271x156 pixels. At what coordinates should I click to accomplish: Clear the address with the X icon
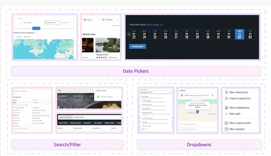coord(212,95)
